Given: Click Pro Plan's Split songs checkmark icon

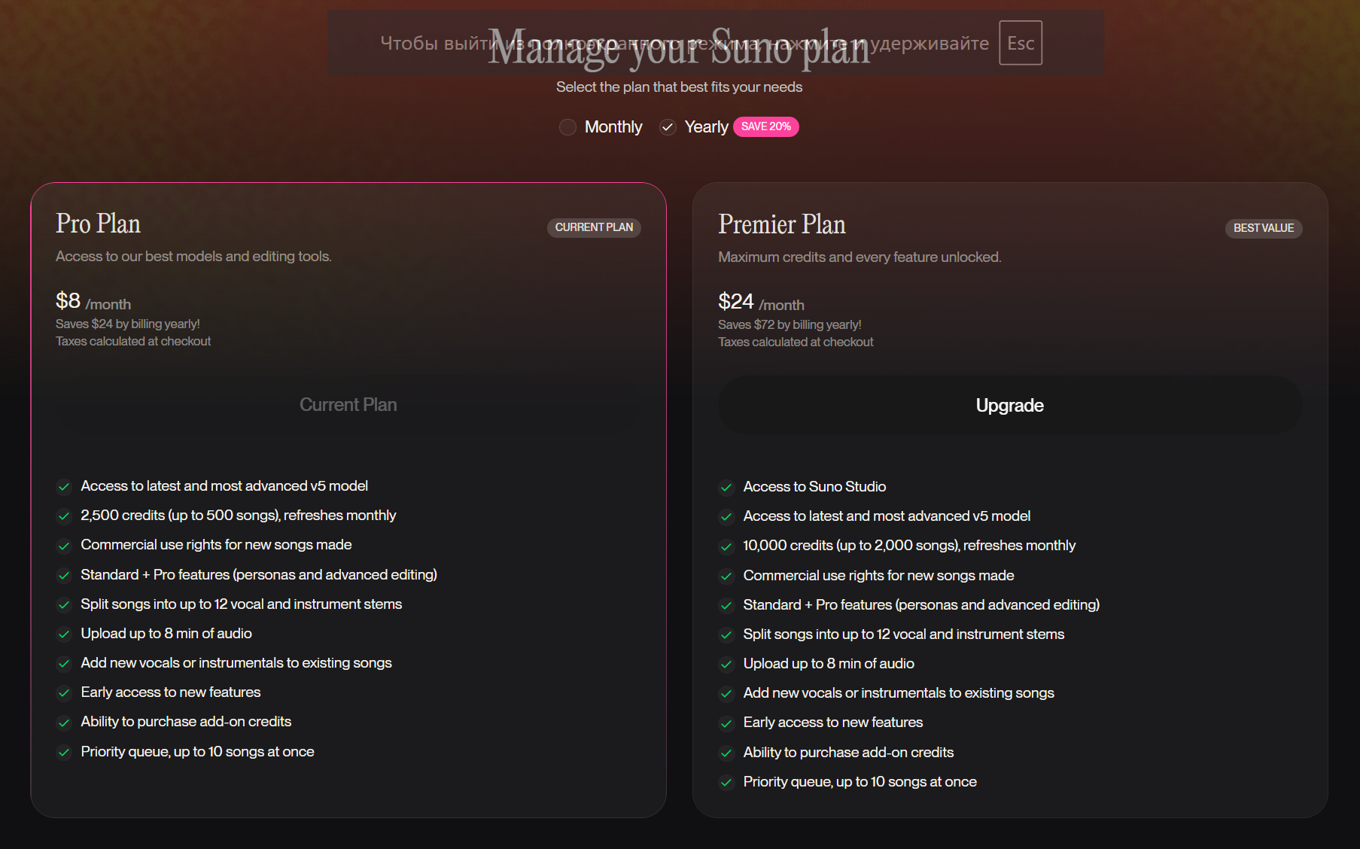Looking at the screenshot, I should [64, 605].
